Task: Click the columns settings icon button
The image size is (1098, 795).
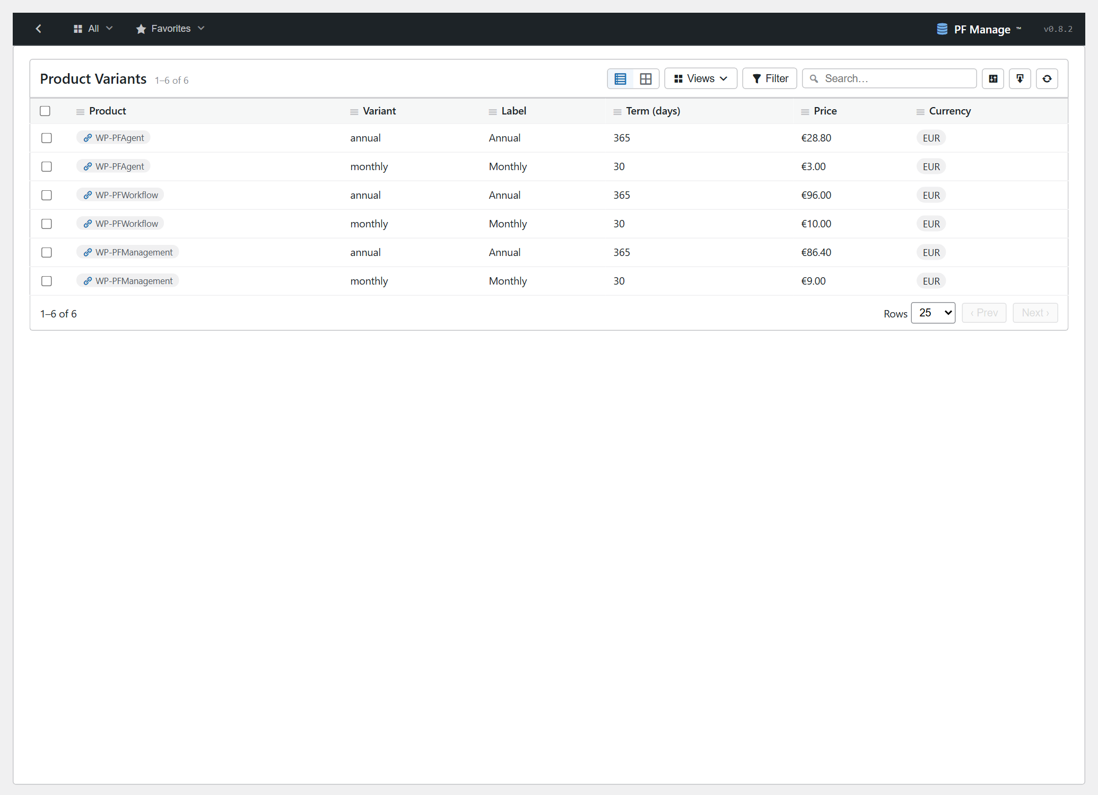Action: [993, 79]
